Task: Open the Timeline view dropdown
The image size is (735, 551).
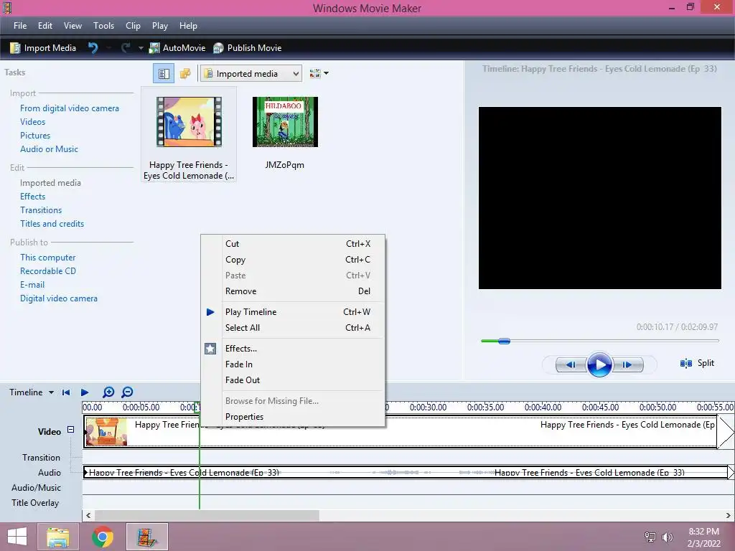Action: (x=32, y=392)
